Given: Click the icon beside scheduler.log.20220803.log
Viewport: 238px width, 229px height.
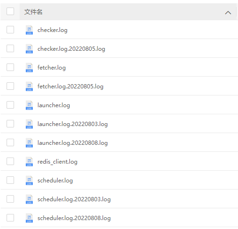Looking at the screenshot, I should tap(29, 199).
